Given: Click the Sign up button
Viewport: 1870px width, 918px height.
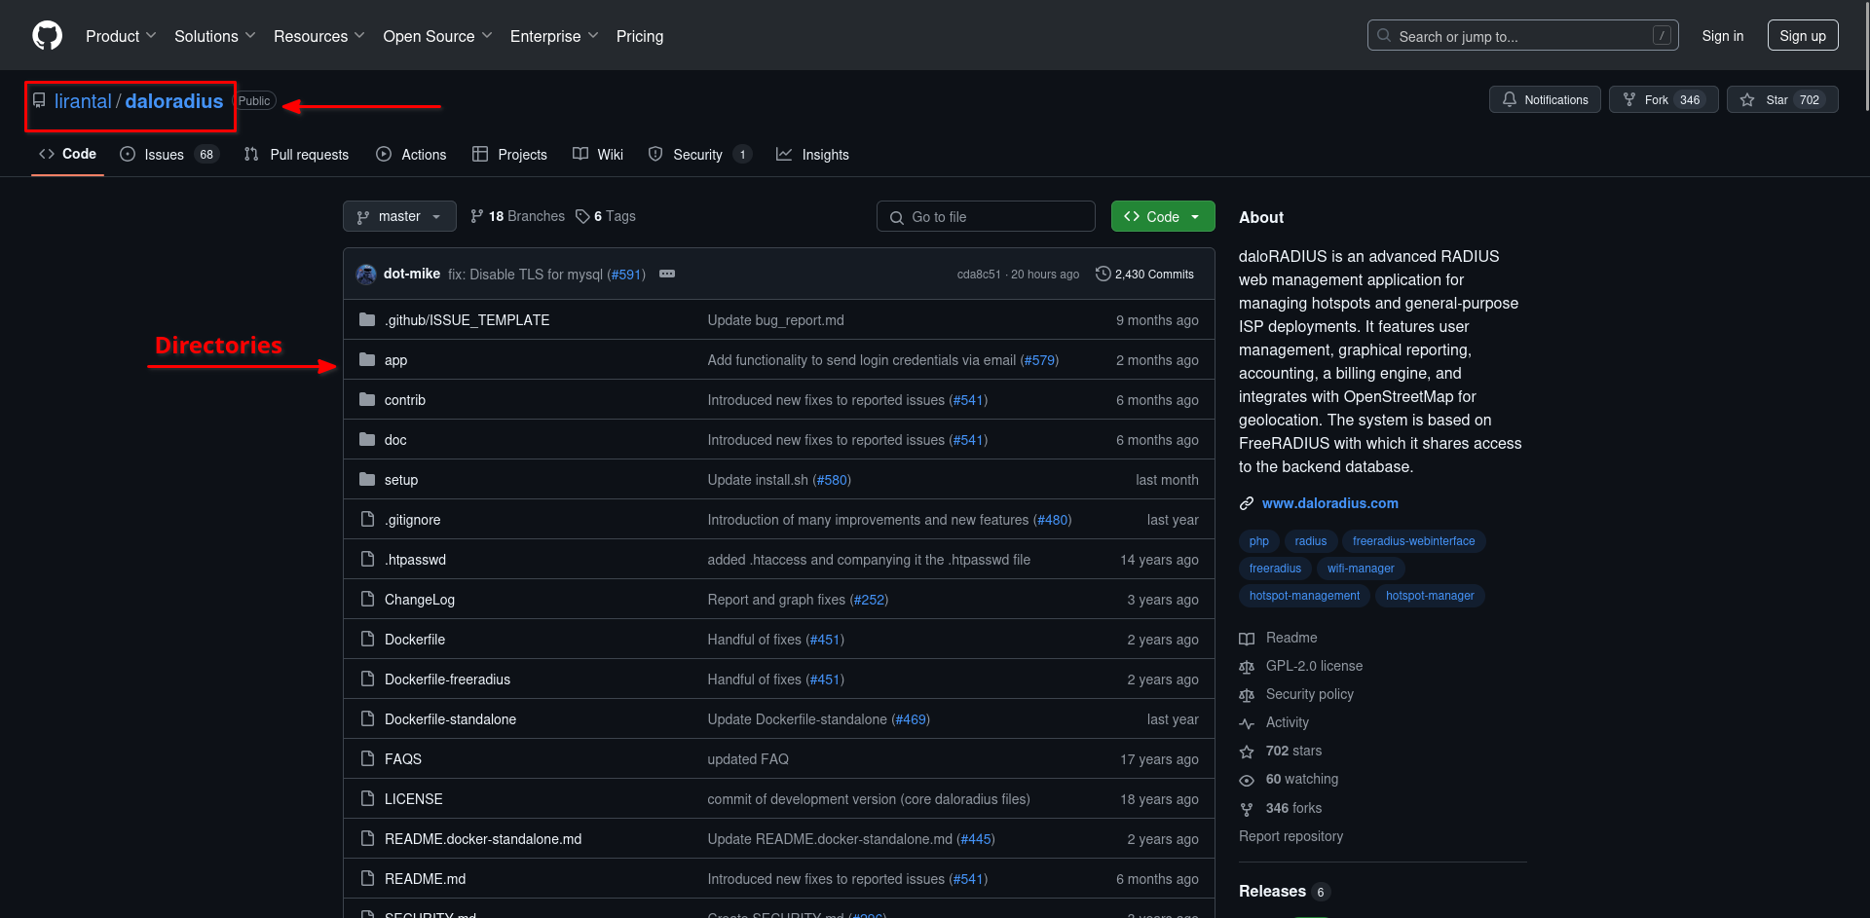Looking at the screenshot, I should click(x=1803, y=36).
